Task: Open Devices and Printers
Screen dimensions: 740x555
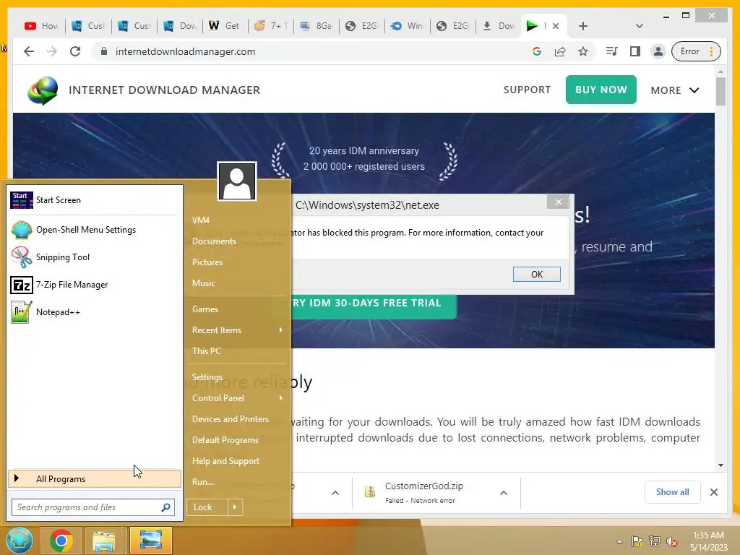Action: point(231,419)
